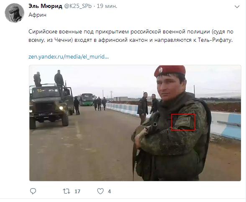Click the display name Эль Мюрид
Viewport: 246px width, 202px height.
(x=45, y=6)
